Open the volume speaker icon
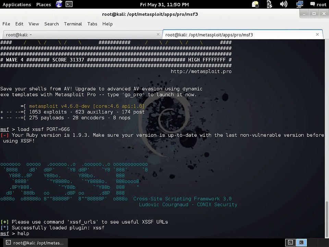The image size is (329, 247). click(x=283, y=4)
